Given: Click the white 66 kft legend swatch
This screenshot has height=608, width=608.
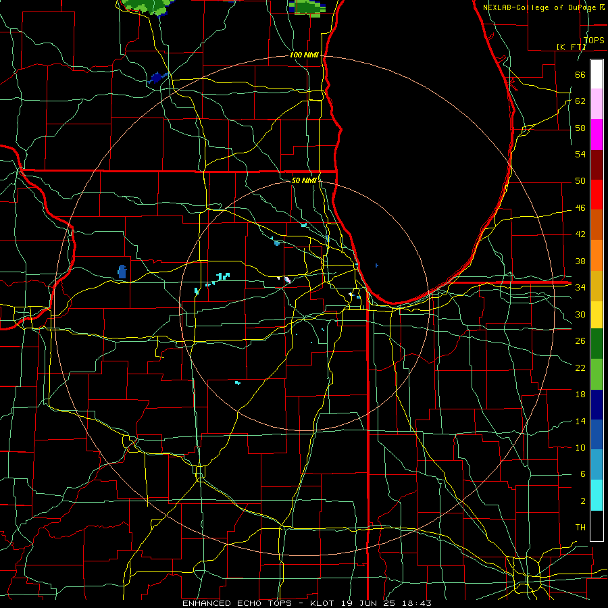Looking at the screenshot, I should pyautogui.click(x=597, y=74).
